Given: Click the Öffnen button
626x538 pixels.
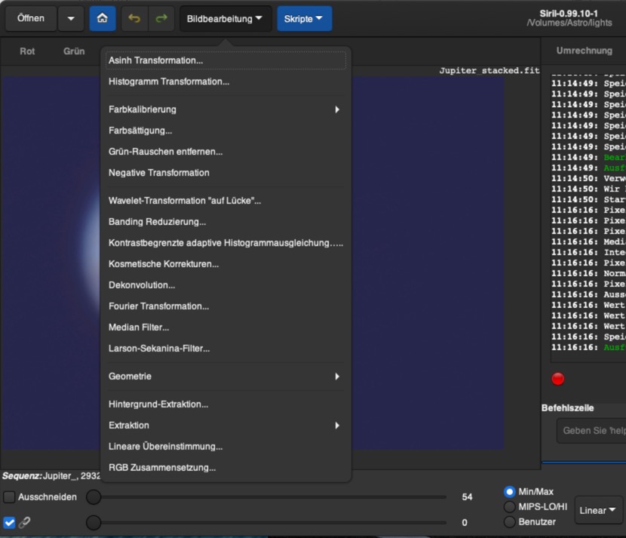Looking at the screenshot, I should [31, 18].
